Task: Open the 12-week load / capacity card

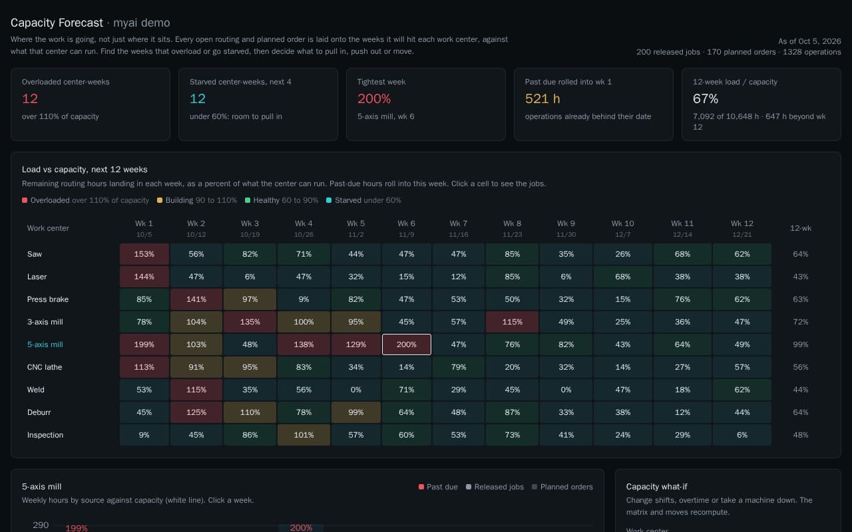Action: [761, 104]
